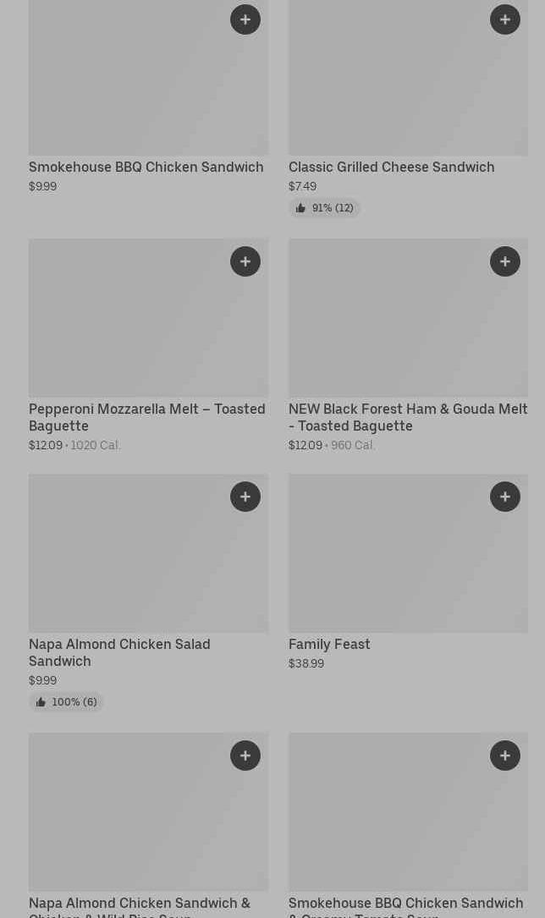Add Smokehouse BBQ Chicken & Tomato Soup combo
The height and width of the screenshot is (918, 545).
point(505,756)
